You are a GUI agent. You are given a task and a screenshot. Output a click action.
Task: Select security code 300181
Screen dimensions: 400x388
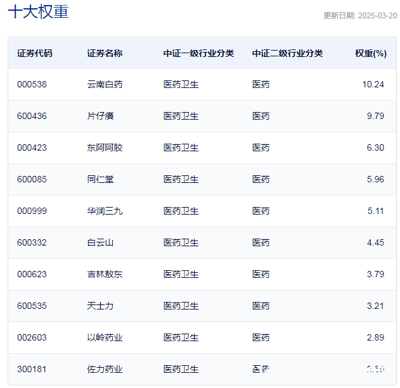[x=32, y=369]
